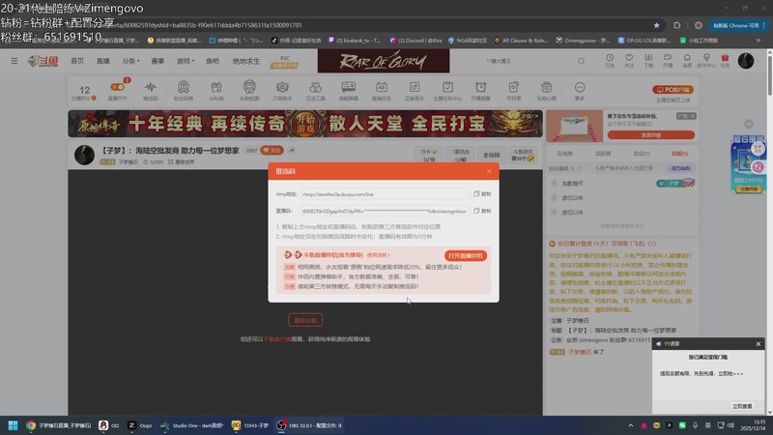Click the 打开直播伴侣 button
773x435 pixels.
[466, 255]
